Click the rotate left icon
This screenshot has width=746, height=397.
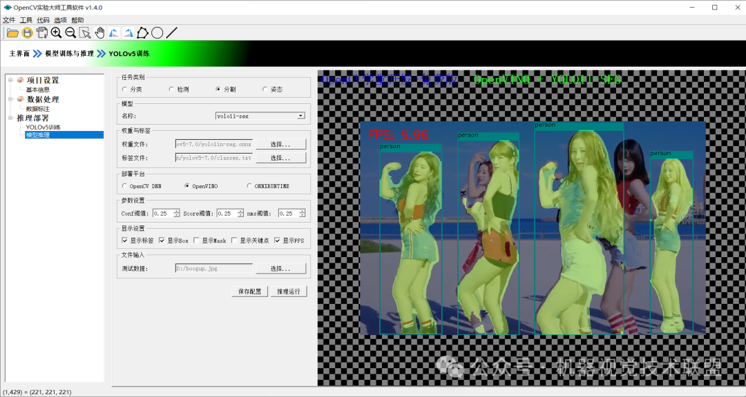114,33
